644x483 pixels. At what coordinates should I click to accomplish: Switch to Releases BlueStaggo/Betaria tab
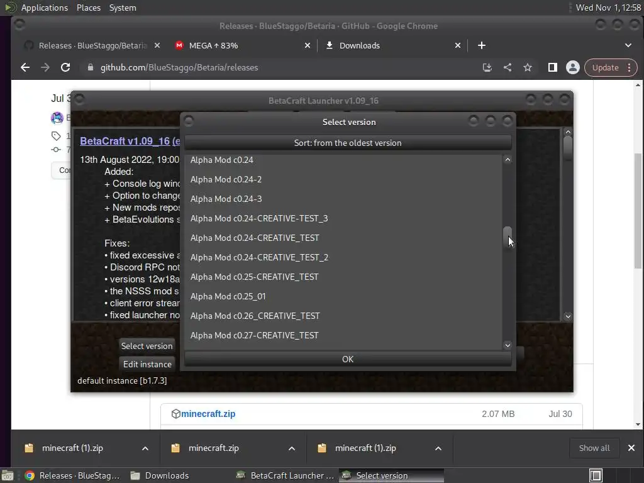pyautogui.click(x=92, y=45)
